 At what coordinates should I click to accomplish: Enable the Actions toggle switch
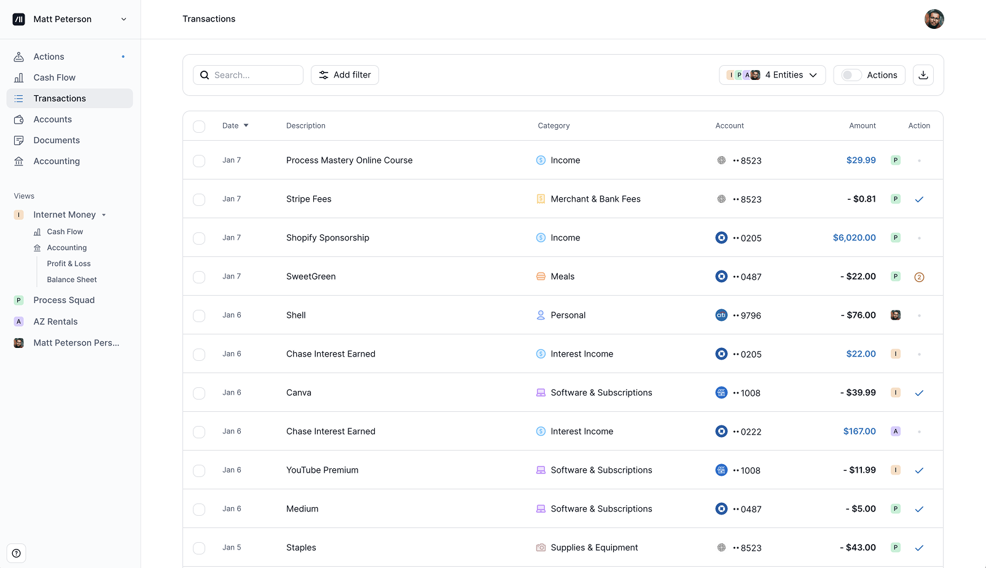(x=850, y=74)
